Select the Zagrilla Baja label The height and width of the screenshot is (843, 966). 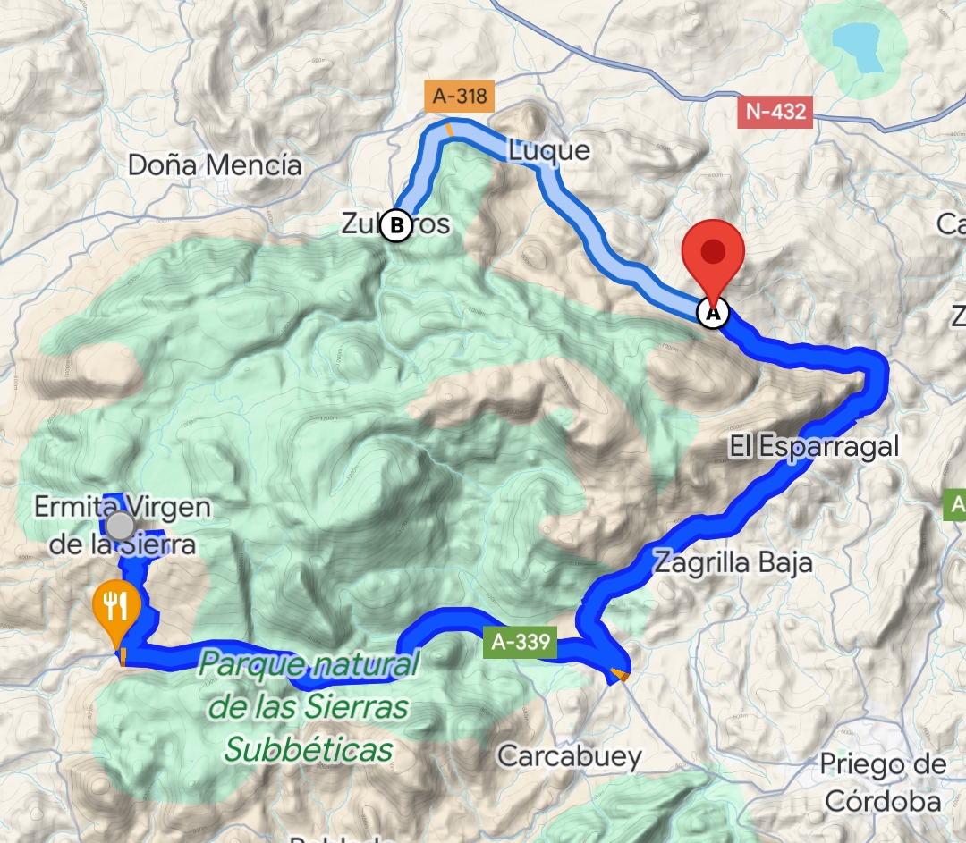pos(733,563)
